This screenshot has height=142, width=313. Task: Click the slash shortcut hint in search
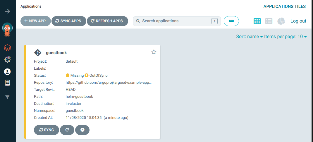[x=215, y=21]
